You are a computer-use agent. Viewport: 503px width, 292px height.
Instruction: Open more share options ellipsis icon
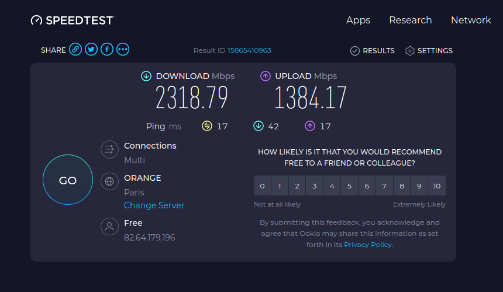(123, 49)
